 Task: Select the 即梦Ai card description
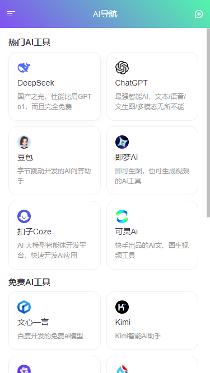point(152,176)
